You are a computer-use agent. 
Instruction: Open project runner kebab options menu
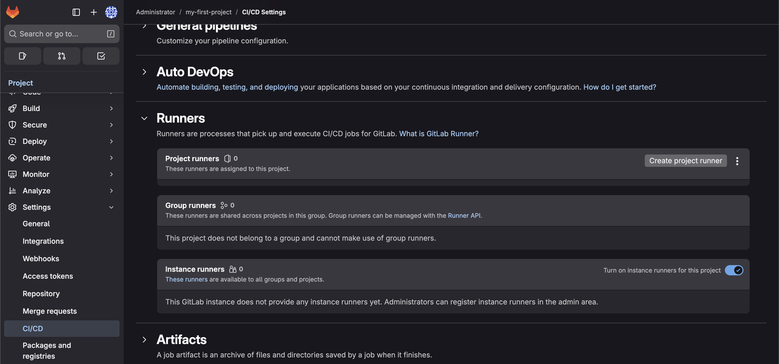coord(737,161)
